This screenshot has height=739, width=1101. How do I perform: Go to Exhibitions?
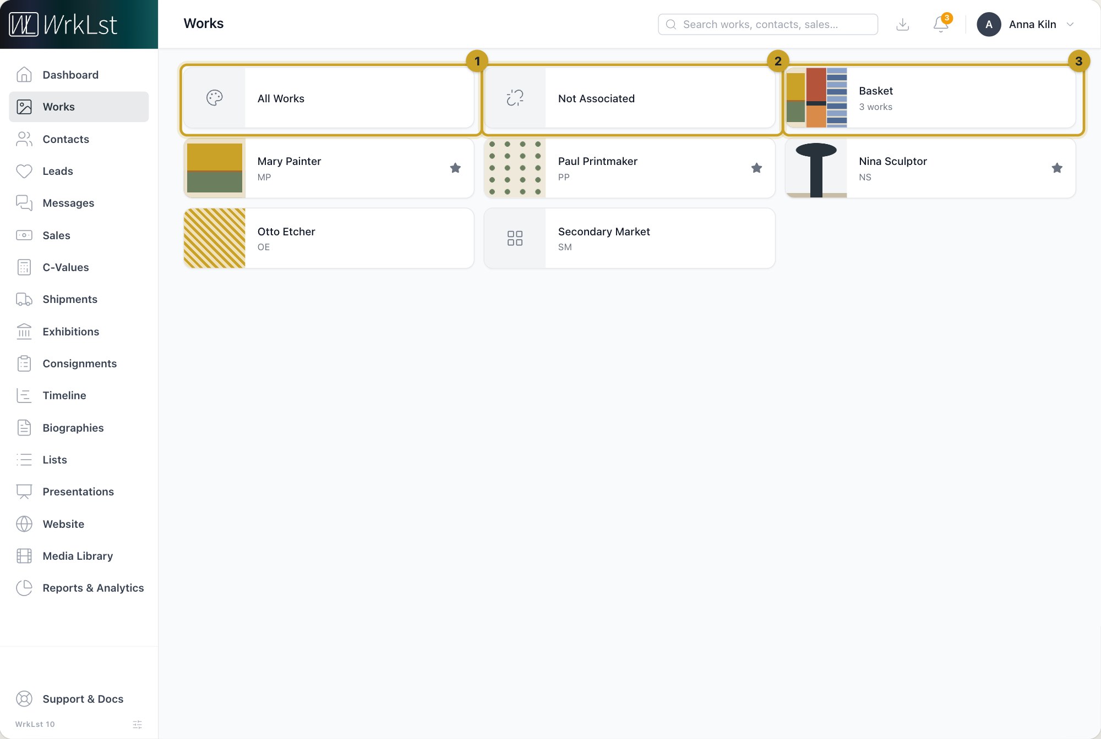point(79,332)
